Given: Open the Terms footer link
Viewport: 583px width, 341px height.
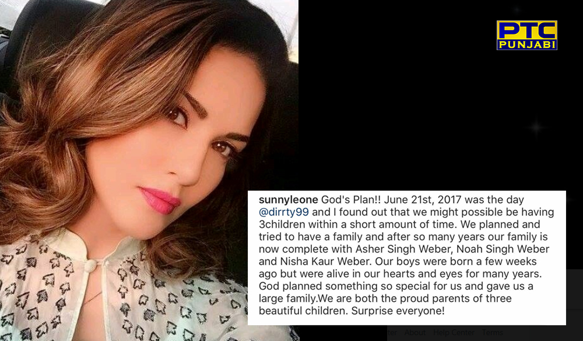Looking at the screenshot, I should 492,332.
